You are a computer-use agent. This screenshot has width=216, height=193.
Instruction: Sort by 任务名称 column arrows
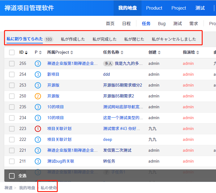122,52
